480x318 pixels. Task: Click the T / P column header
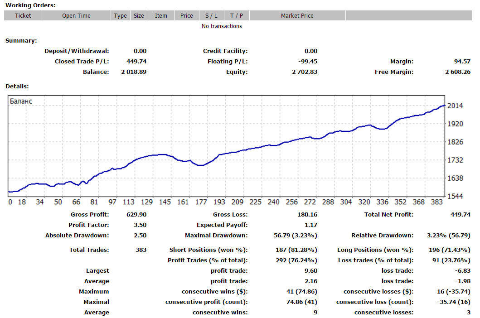237,15
